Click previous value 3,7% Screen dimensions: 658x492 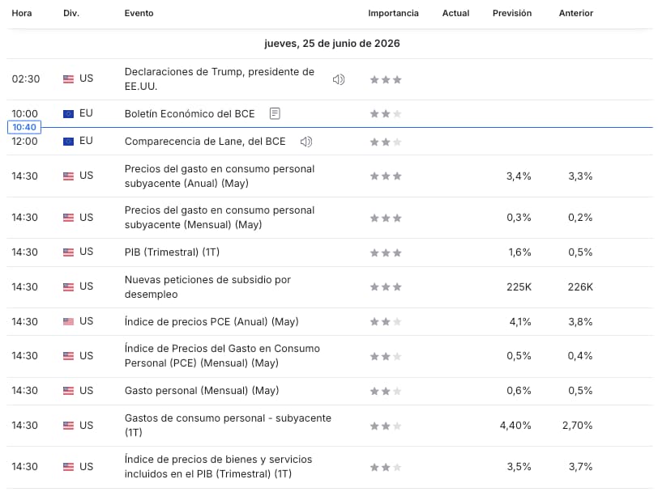tap(580, 467)
